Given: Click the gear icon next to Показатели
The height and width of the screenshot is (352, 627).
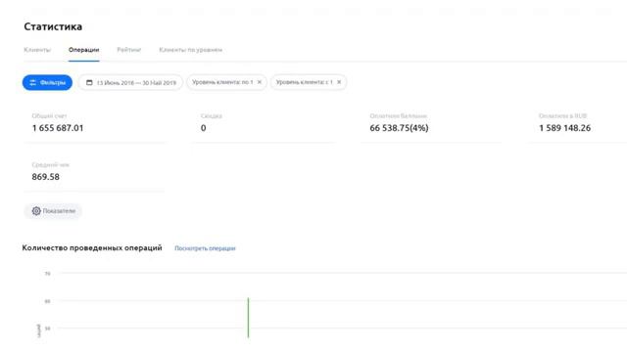Looking at the screenshot, I should click(x=36, y=211).
